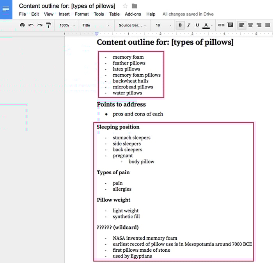Viewport: 273px width, 263px height.
Task: Click the Undo arrow
Action: point(31,25)
